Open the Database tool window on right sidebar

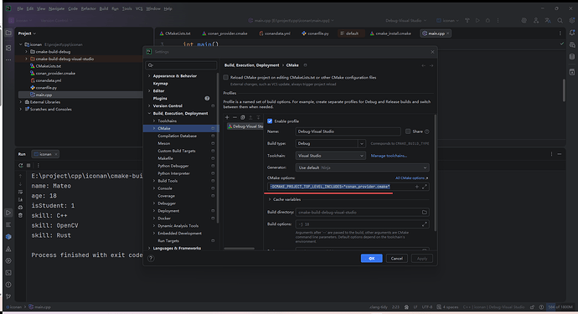tap(572, 57)
